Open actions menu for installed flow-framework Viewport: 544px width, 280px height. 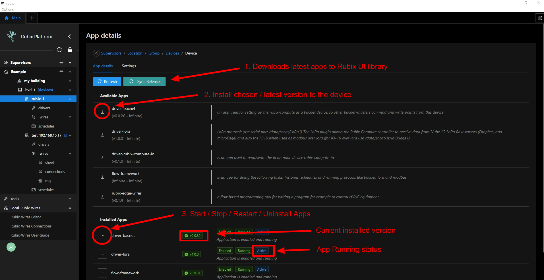point(102,273)
